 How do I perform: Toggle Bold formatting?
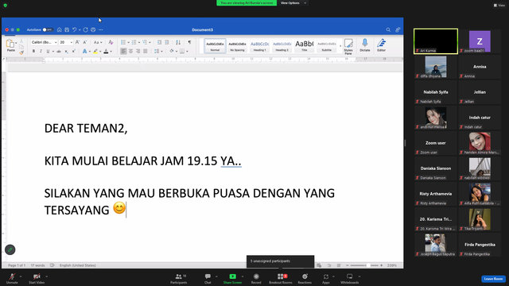(33, 51)
